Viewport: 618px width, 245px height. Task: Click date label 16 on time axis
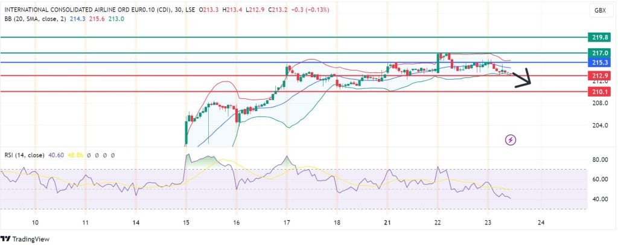pos(236,223)
